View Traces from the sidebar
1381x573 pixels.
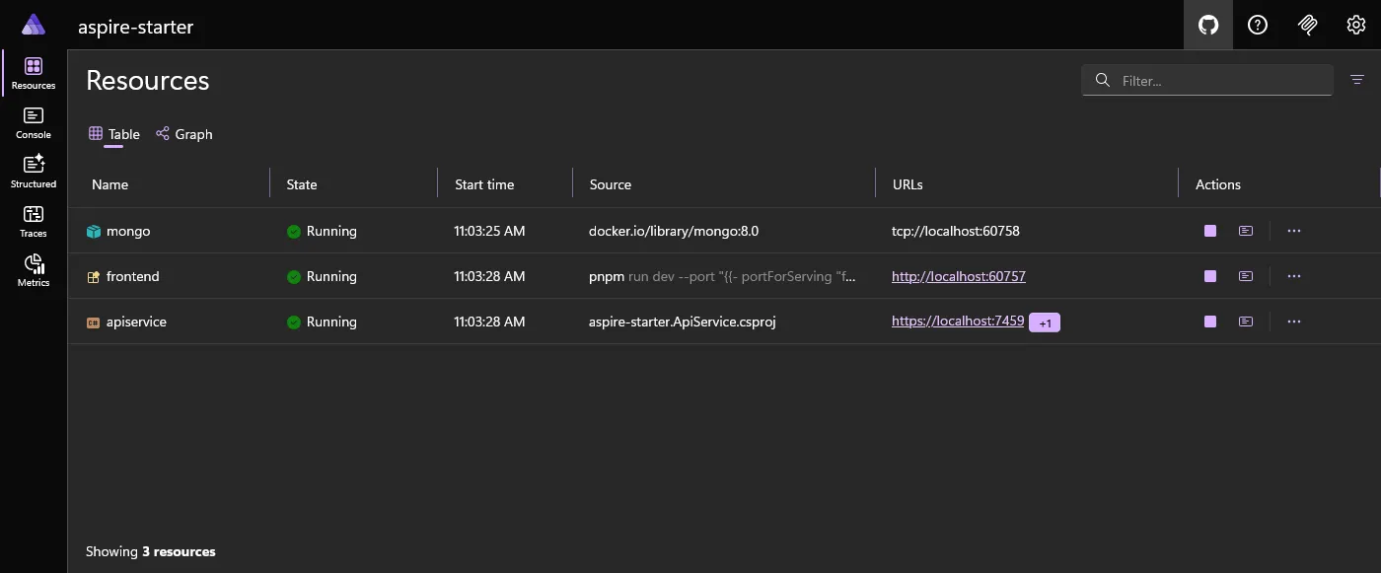coord(33,219)
